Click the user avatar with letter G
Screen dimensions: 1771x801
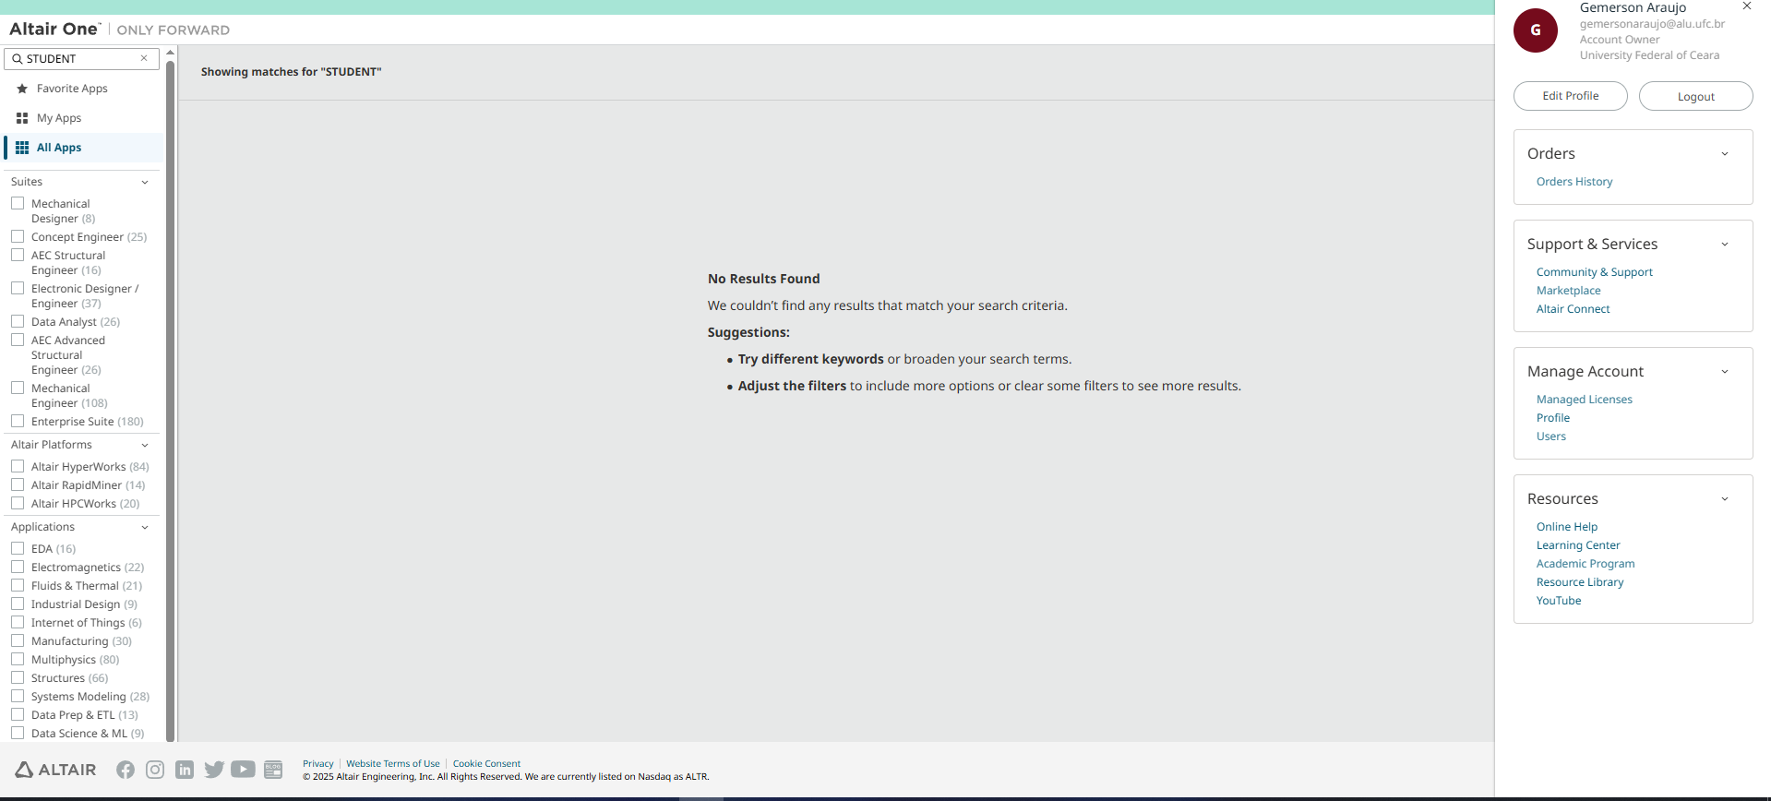click(1536, 30)
